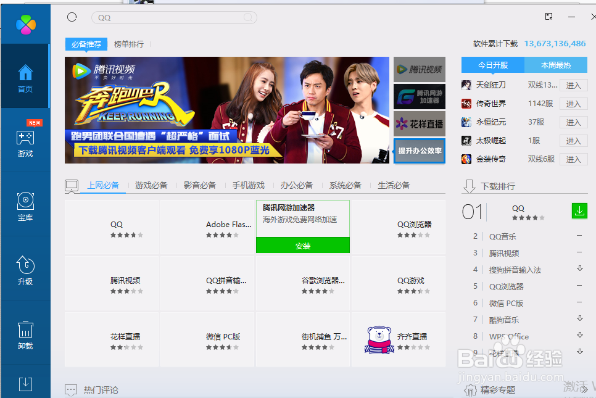Open the 卸载 uninstall sidebar icon
The height and width of the screenshot is (398, 596).
[25, 333]
